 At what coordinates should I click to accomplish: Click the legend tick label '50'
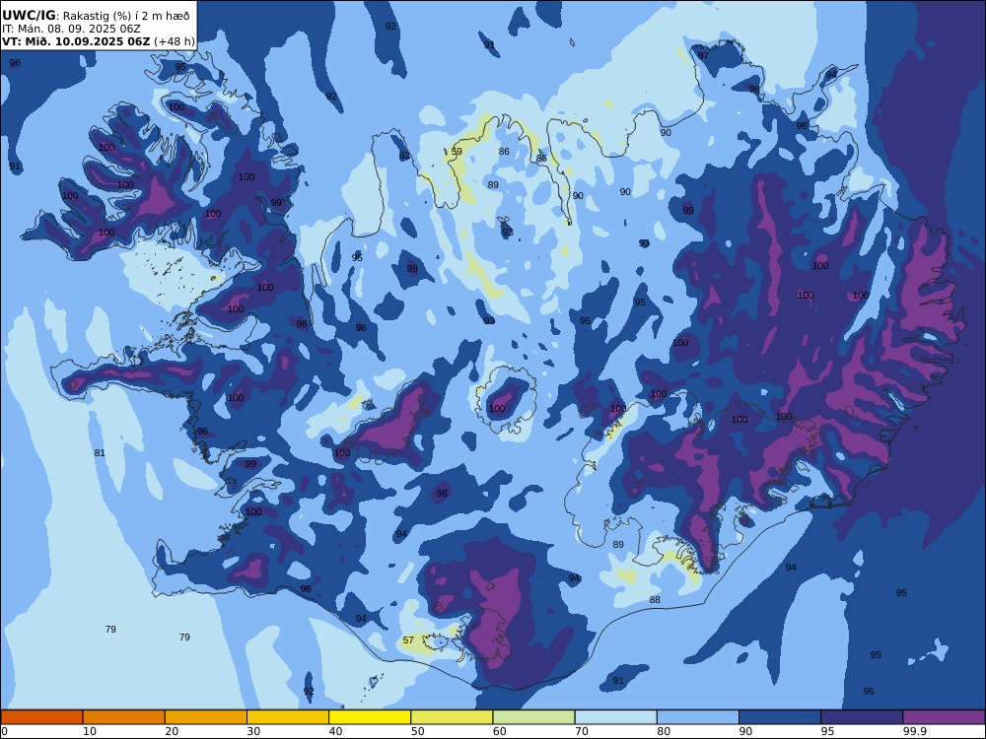pos(417,731)
